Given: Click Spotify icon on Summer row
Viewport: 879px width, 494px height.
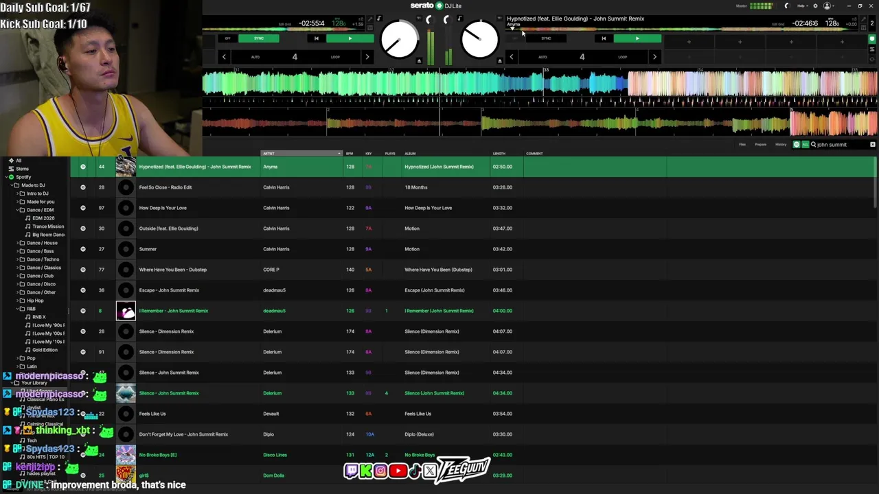Looking at the screenshot, I should click(x=83, y=249).
